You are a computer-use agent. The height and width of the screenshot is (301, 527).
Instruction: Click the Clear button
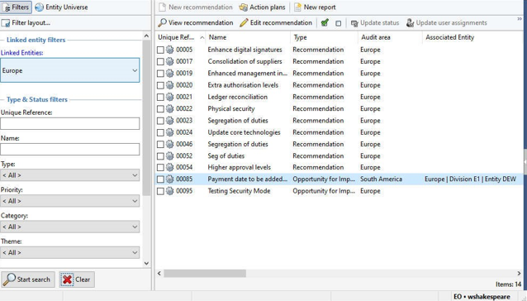coord(77,279)
